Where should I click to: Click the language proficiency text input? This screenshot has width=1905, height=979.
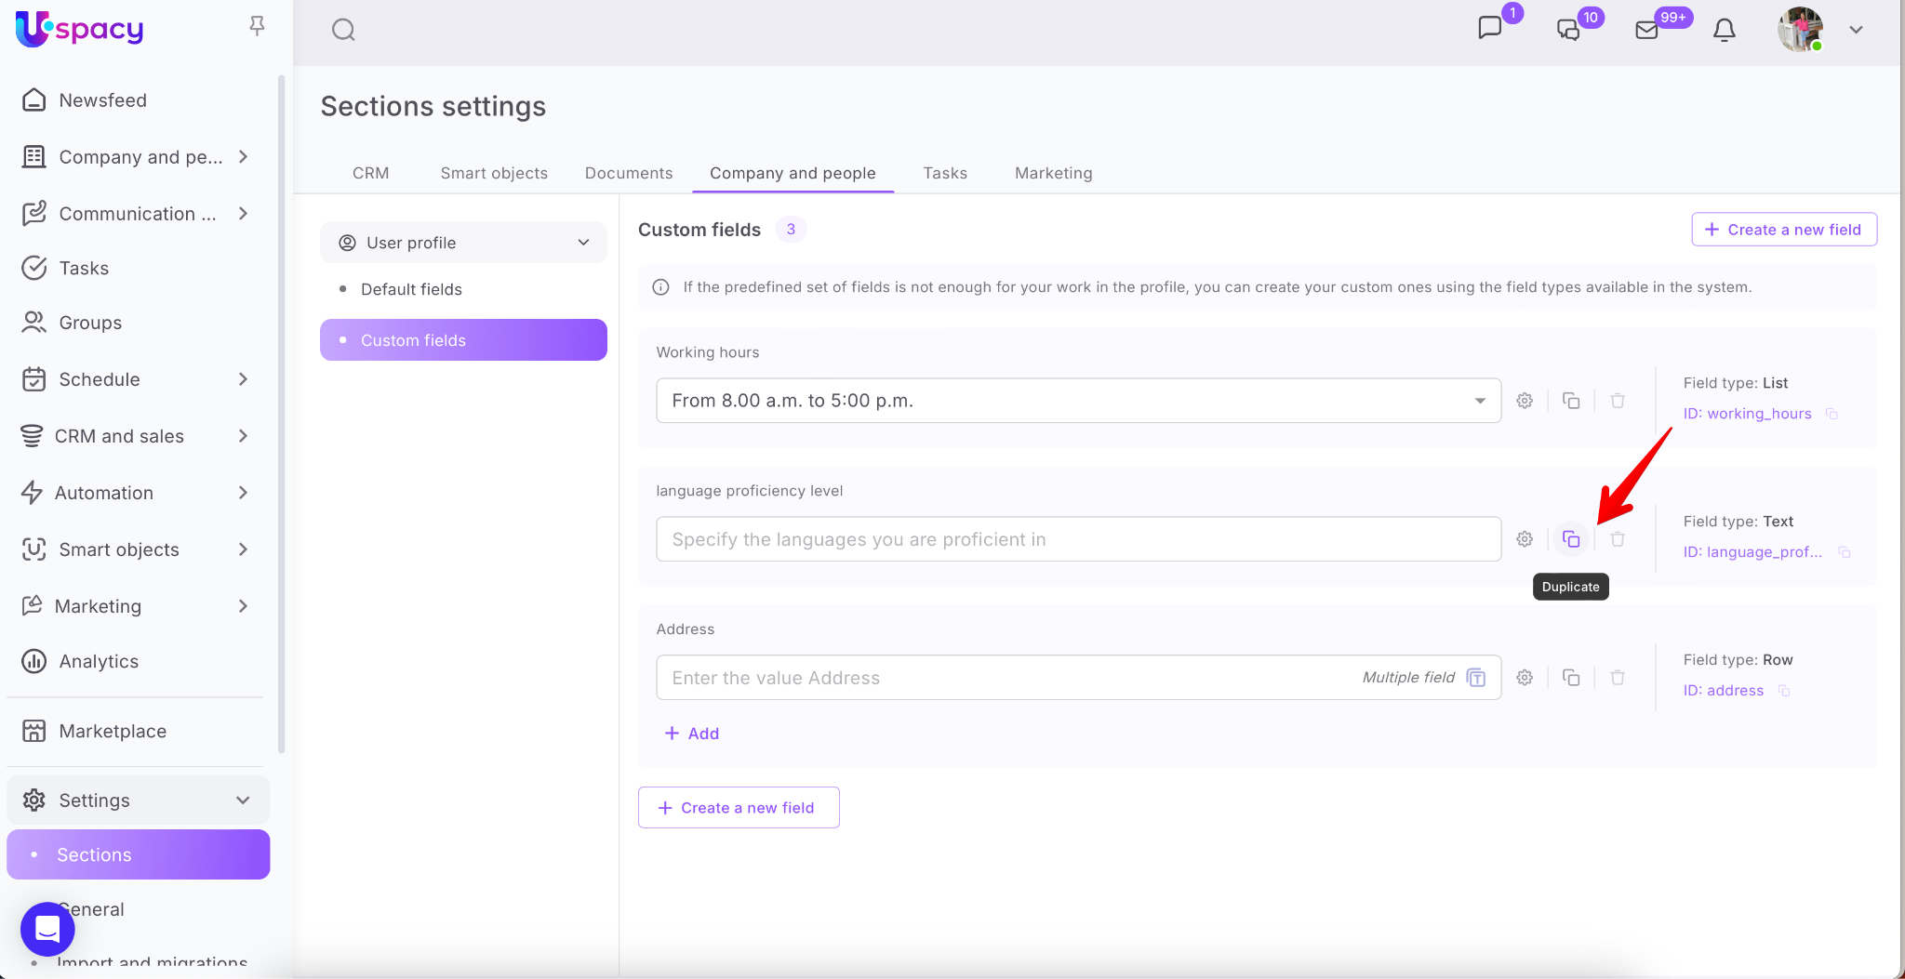coord(1078,539)
